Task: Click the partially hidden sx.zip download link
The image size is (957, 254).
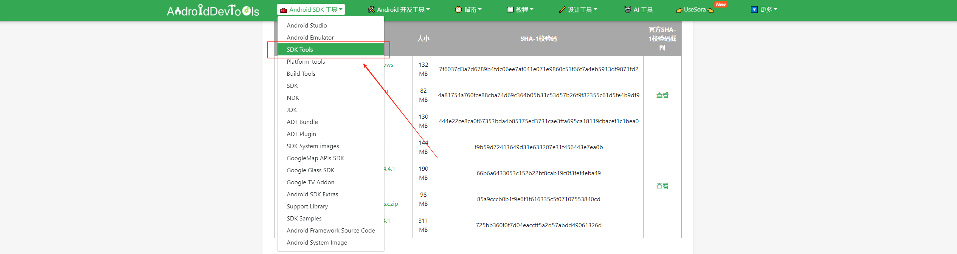Action: pos(391,204)
